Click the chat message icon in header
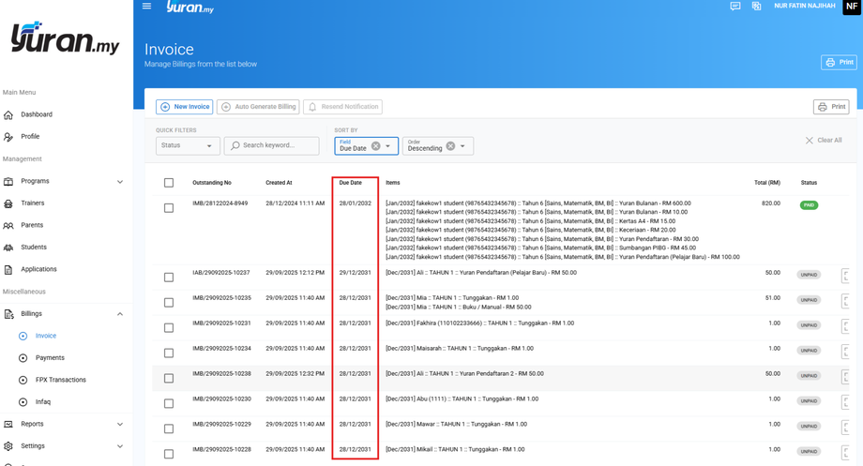The width and height of the screenshot is (863, 466). click(x=735, y=7)
